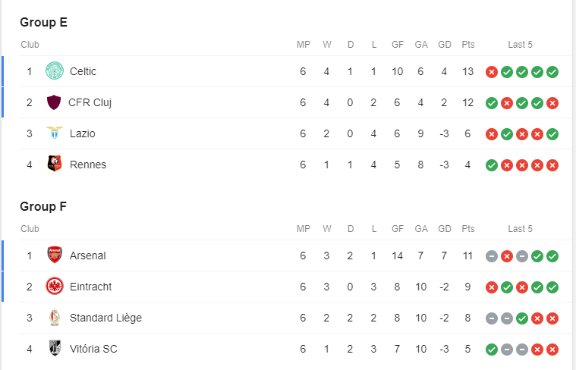This screenshot has width=576, height=370.
Task: Click the Vitória SC crest icon
Action: click(55, 349)
